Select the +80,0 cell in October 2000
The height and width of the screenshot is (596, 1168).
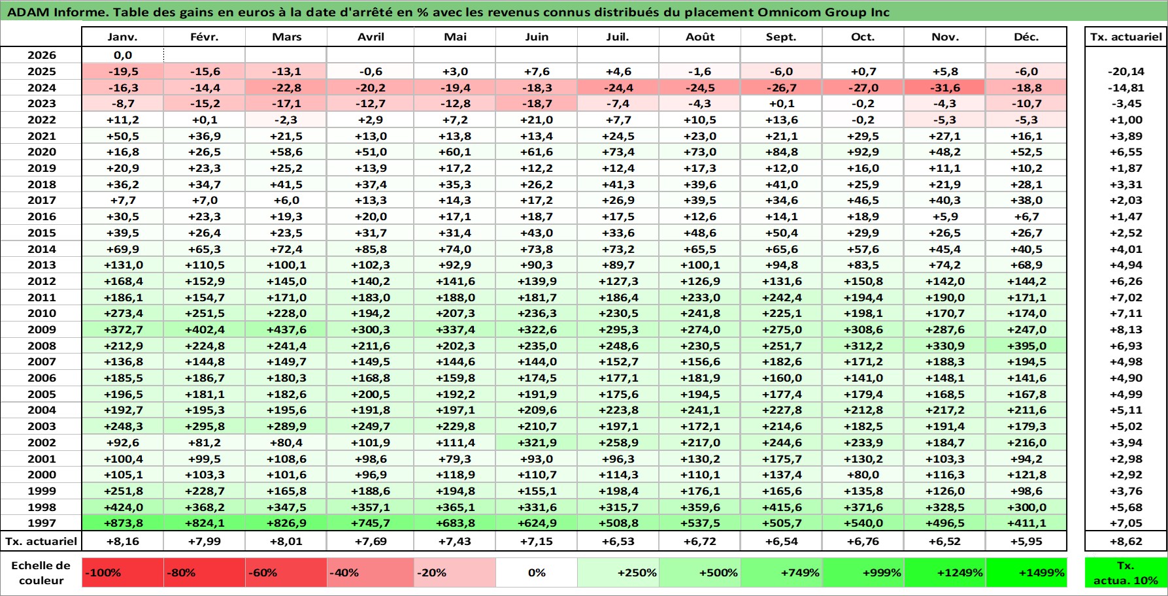tap(863, 474)
